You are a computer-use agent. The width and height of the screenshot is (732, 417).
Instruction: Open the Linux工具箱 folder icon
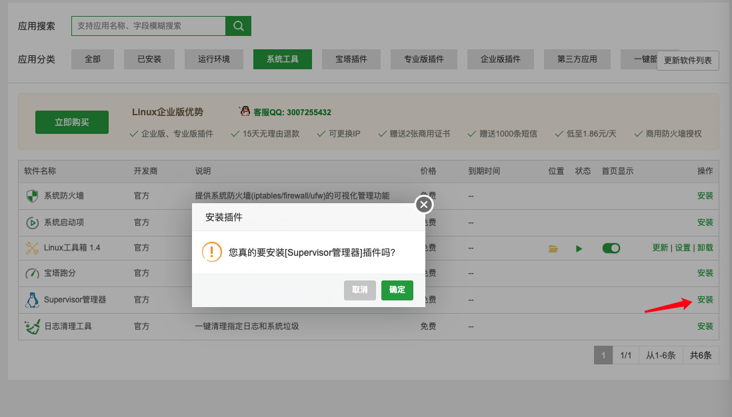coord(553,248)
